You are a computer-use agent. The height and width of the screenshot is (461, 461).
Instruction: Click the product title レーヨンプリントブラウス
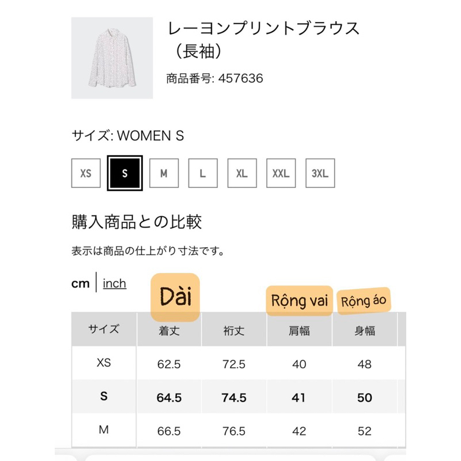click(263, 27)
